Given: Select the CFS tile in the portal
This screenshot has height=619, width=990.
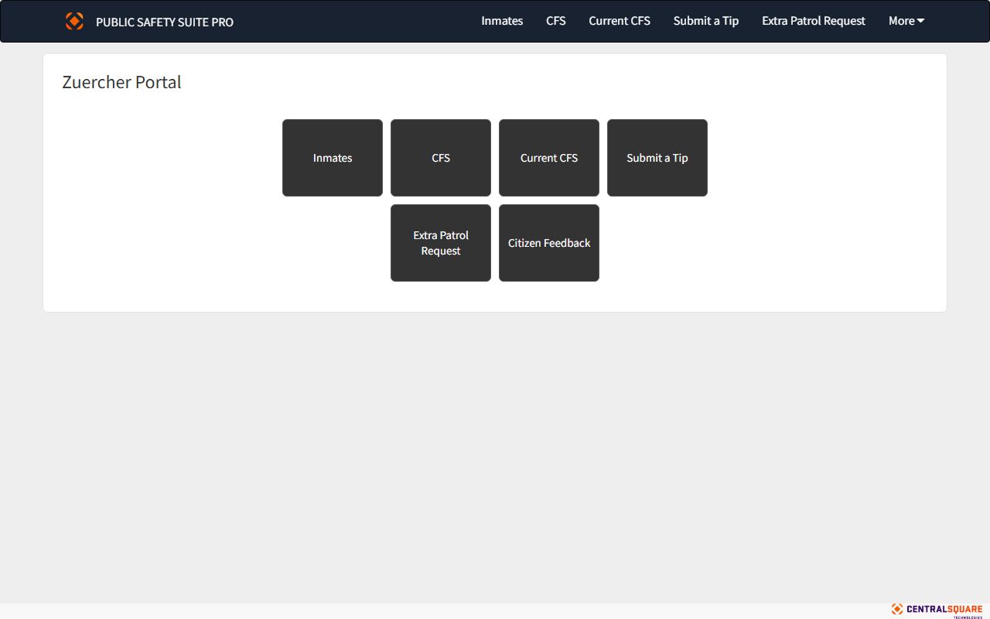Looking at the screenshot, I should [441, 158].
